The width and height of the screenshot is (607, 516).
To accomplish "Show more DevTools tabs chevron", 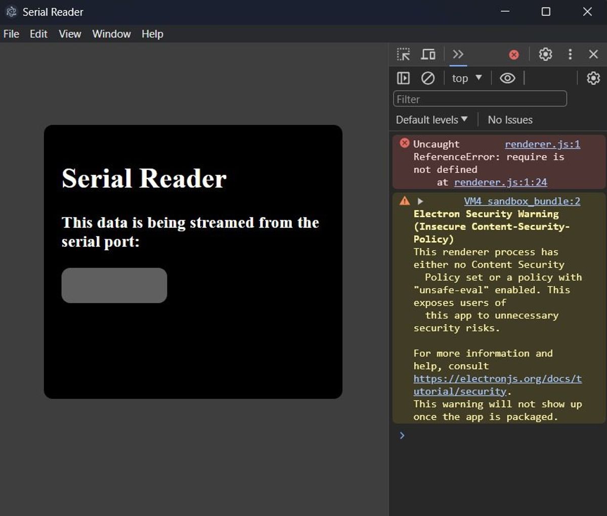I will coord(458,54).
